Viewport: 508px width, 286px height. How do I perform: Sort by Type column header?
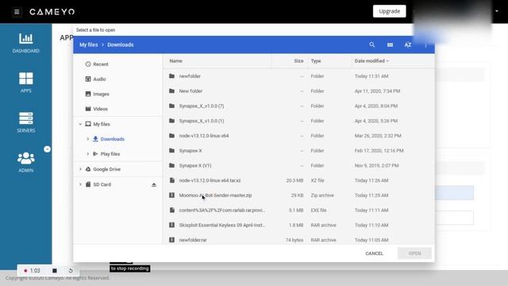tap(316, 61)
